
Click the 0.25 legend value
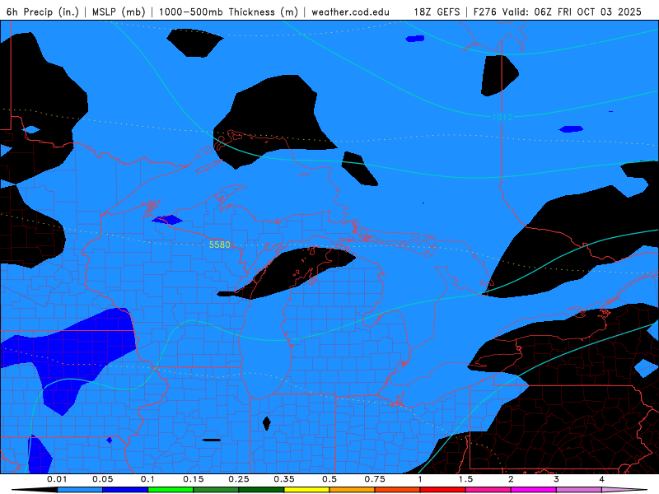pos(239,479)
